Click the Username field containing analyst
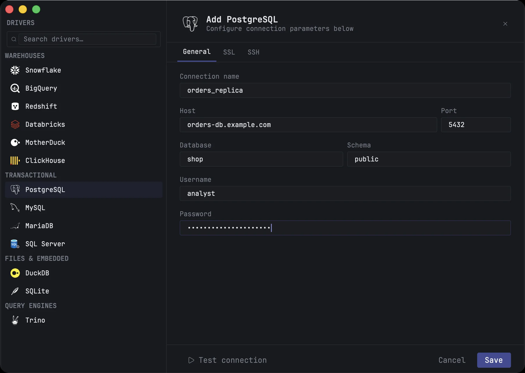 [x=345, y=193]
